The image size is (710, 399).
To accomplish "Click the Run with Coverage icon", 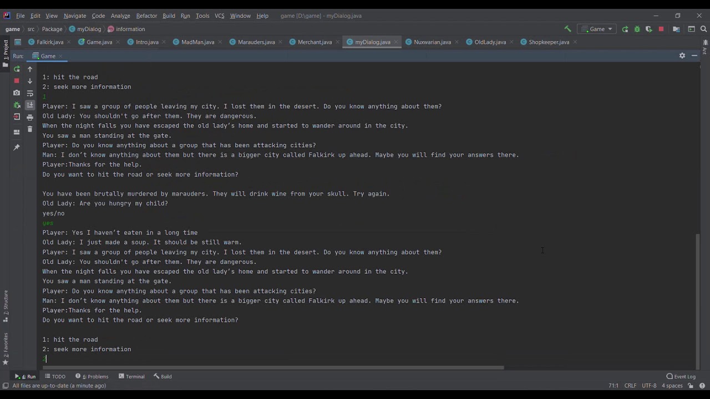I will pyautogui.click(x=648, y=29).
